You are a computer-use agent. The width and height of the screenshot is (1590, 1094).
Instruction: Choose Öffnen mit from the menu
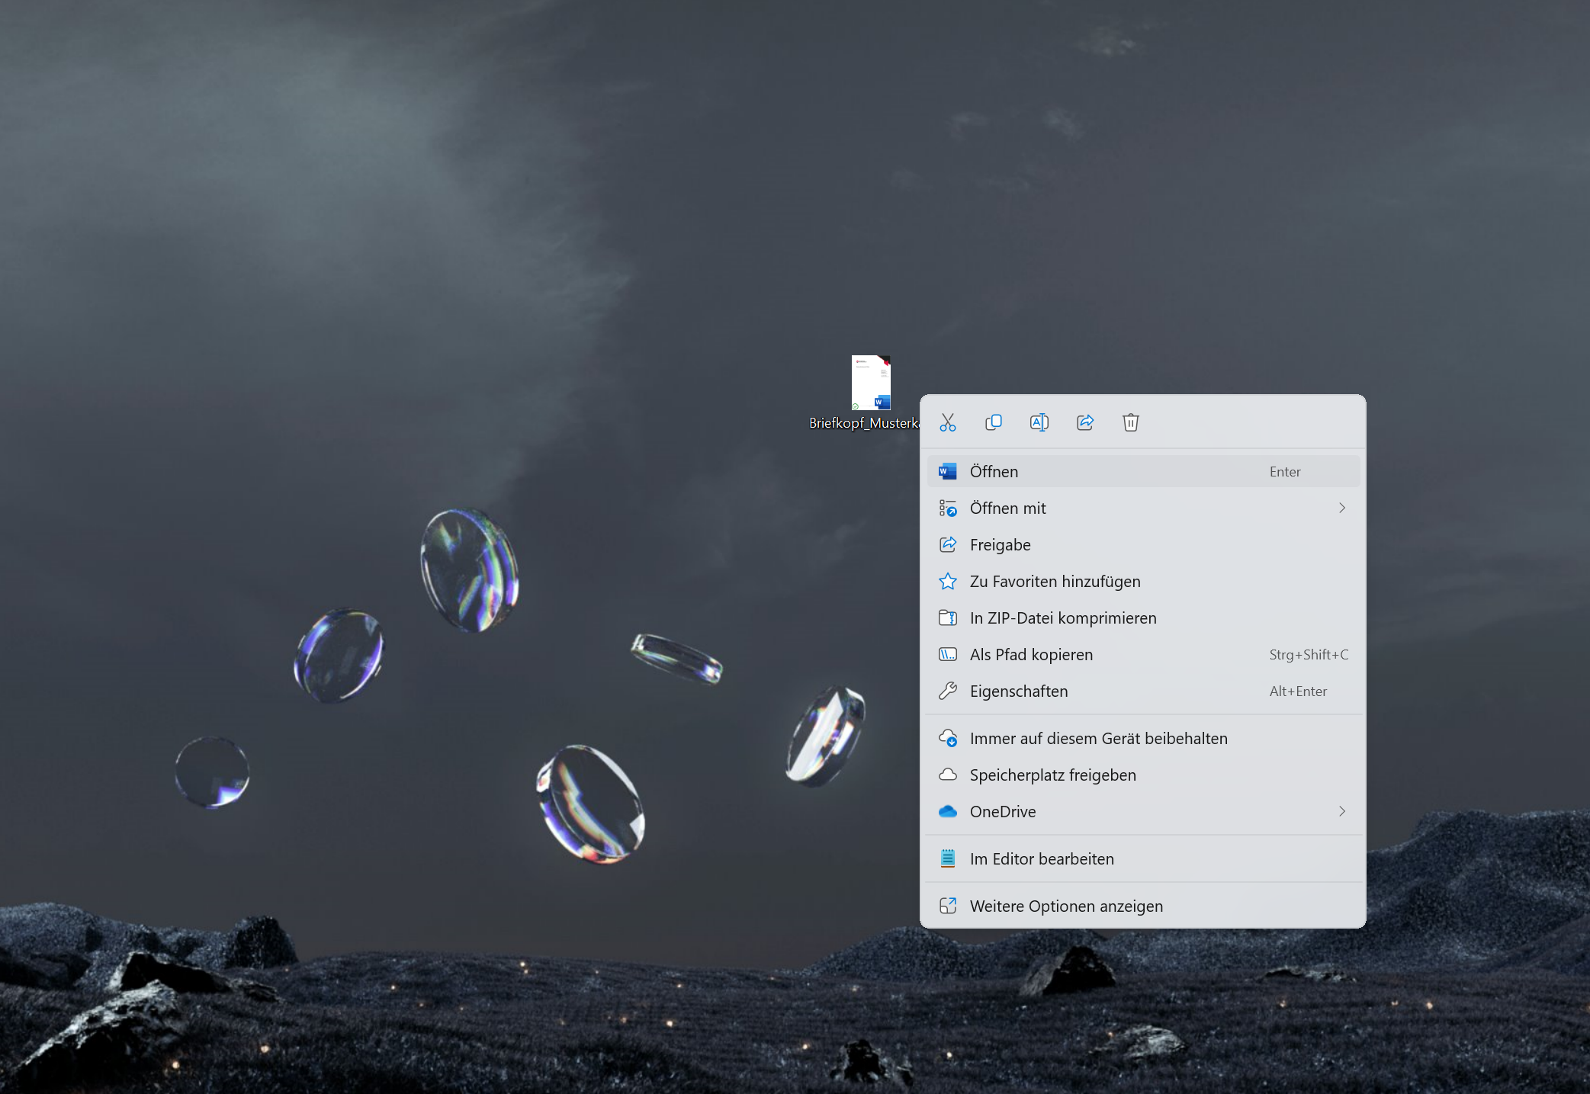[1007, 509]
